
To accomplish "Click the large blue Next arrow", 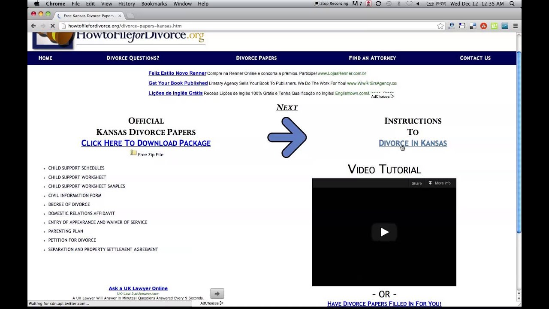I will 287,137.
